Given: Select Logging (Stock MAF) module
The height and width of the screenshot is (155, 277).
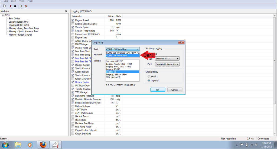Looking at the screenshot, I should pos(19,22).
